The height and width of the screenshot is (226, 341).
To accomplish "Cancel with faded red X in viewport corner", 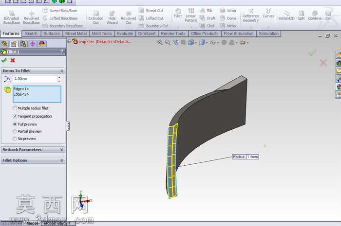I will [323, 63].
